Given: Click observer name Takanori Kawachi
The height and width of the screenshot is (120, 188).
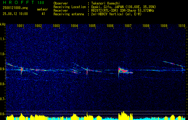Looking at the screenshot, I should (106, 3).
